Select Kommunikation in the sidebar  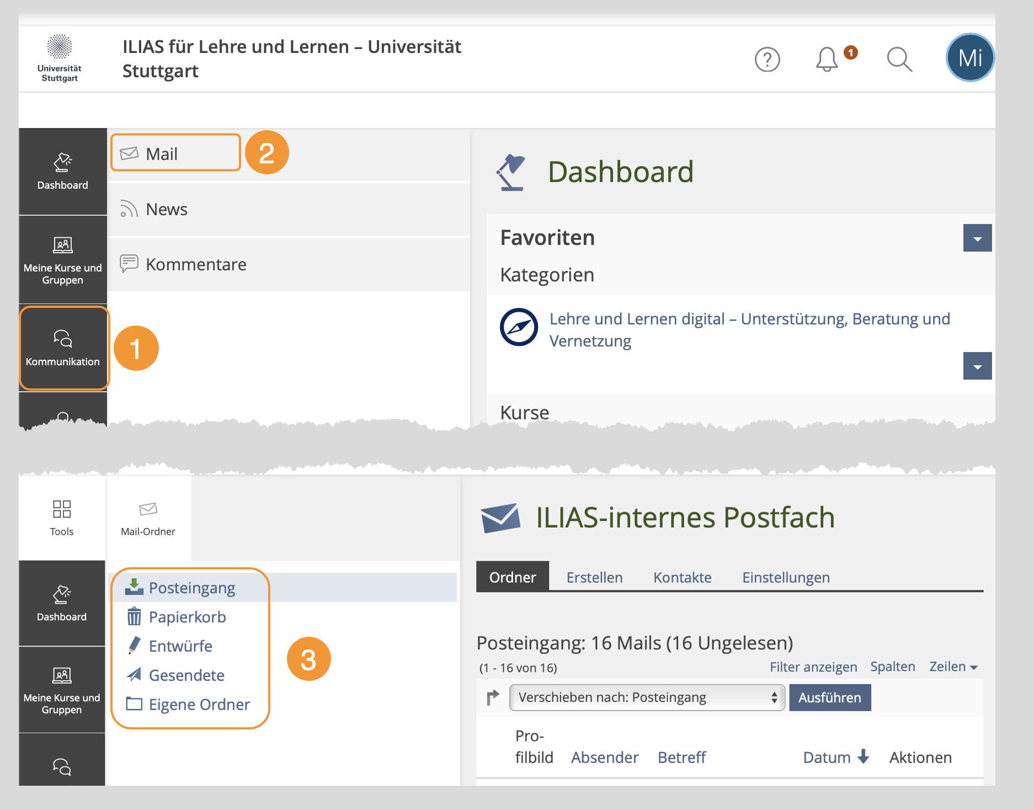tap(63, 349)
